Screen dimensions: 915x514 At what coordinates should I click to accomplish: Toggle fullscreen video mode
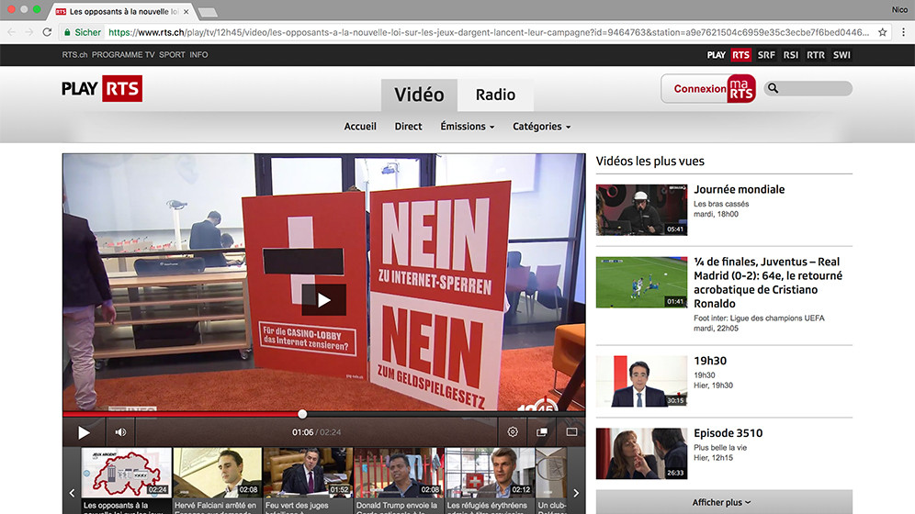571,431
